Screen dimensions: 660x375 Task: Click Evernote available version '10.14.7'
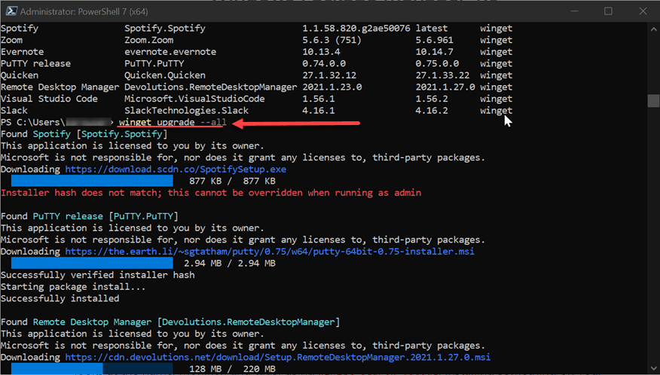435,52
